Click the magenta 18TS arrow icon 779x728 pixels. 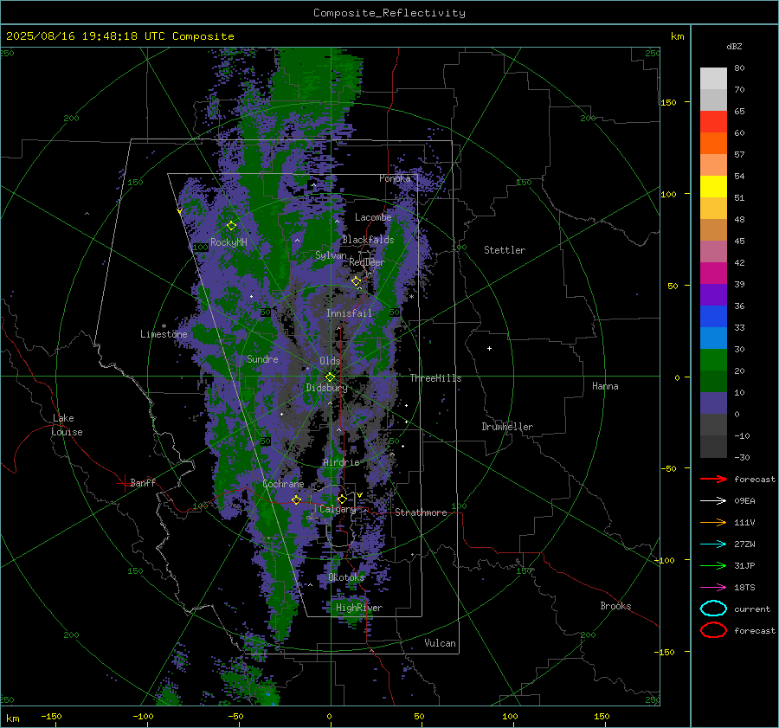click(x=713, y=587)
